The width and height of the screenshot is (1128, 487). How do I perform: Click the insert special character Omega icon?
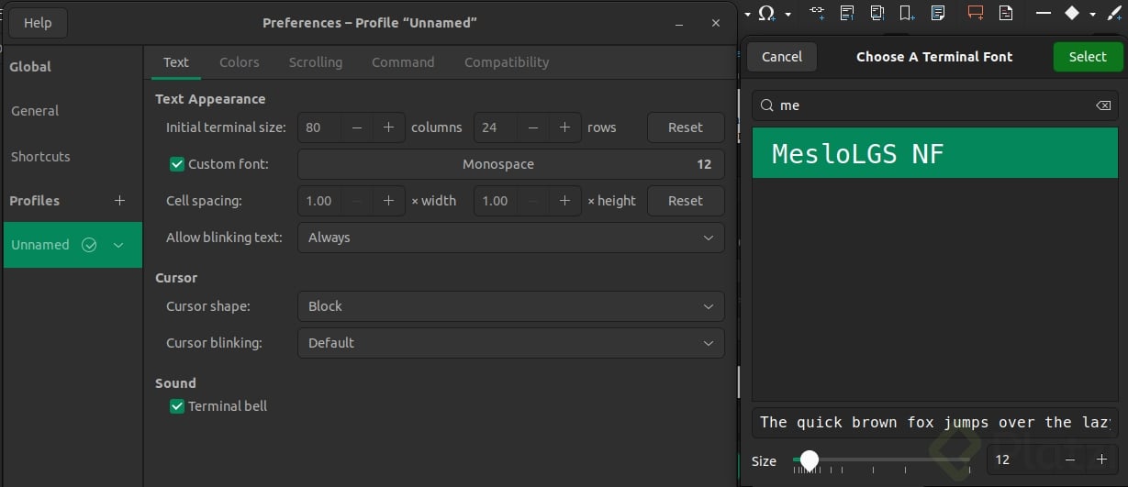point(767,13)
